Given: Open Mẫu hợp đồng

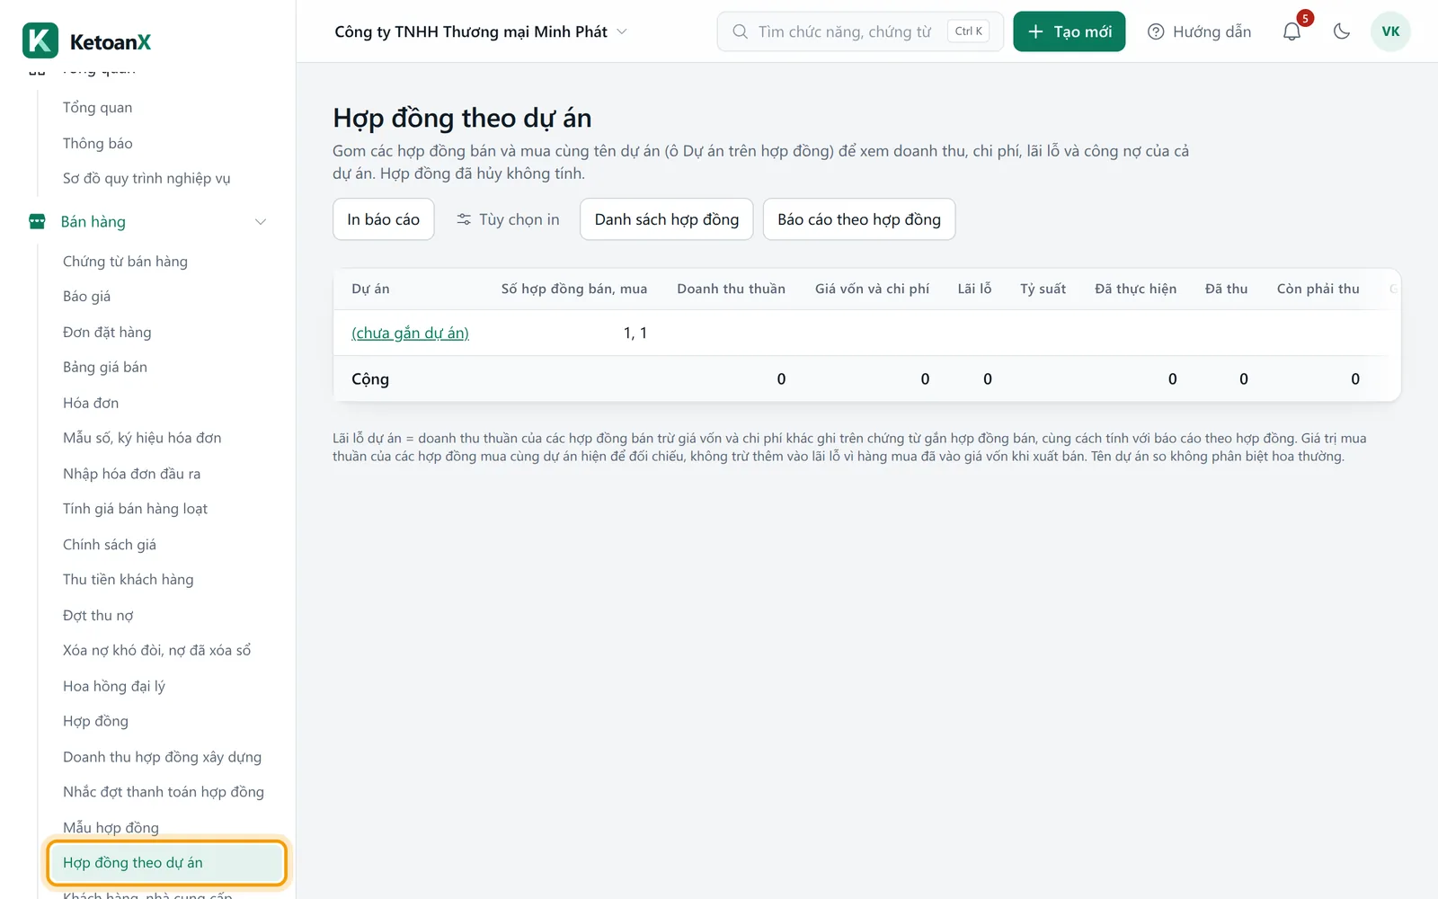Looking at the screenshot, I should [111, 827].
